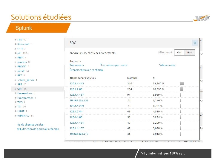This screenshot has width=215, height=161.
Task: Click the bar for 128.1.2.88
Action: click(182, 89)
